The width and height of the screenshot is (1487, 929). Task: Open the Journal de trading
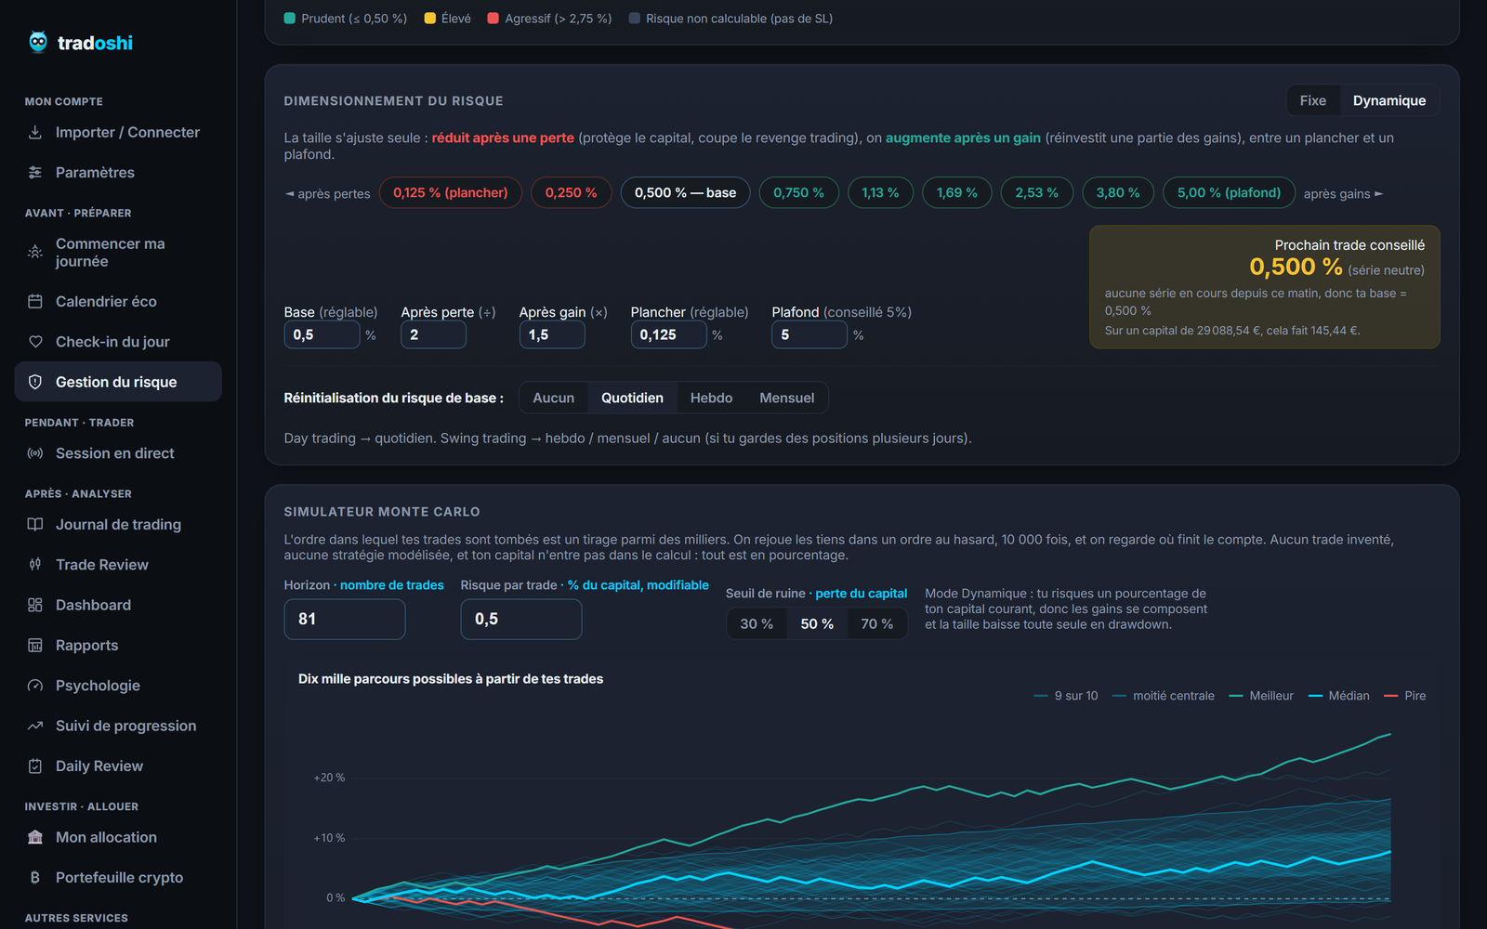click(118, 524)
